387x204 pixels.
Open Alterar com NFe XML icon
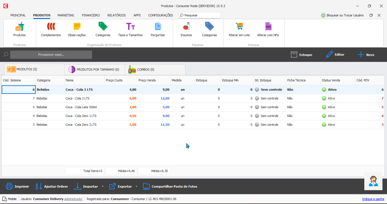pos(268,27)
